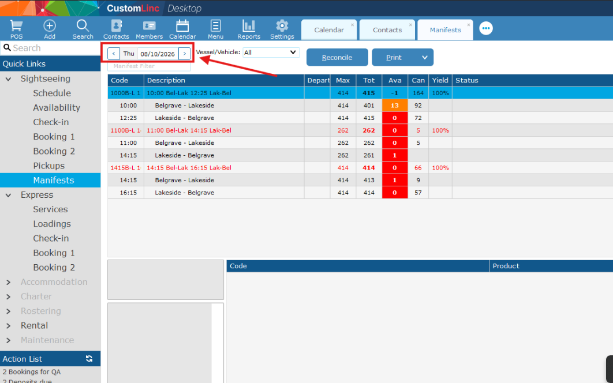Collapse the Express section
The height and width of the screenshot is (383, 613).
8,195
